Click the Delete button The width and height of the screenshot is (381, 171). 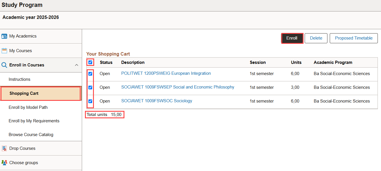(x=316, y=38)
